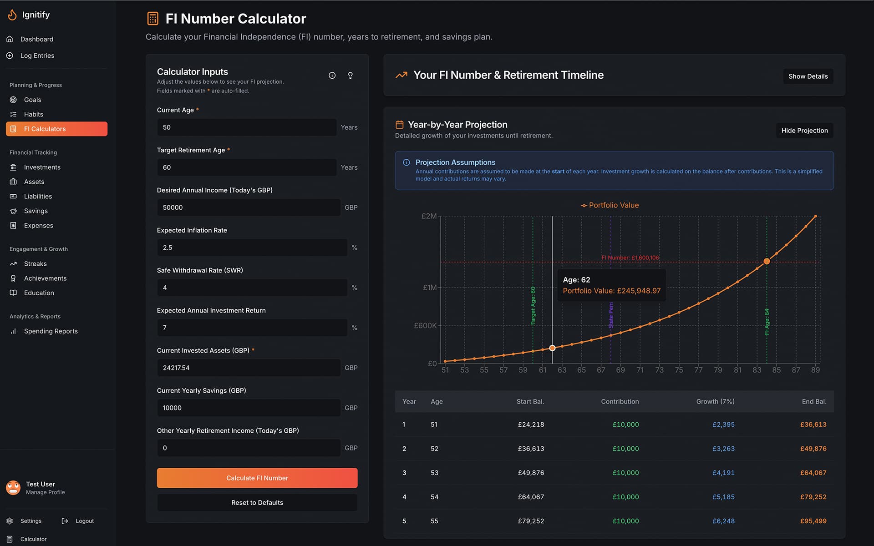Image resolution: width=874 pixels, height=546 pixels.
Task: Click the £2,395 growth value
Action: (723, 425)
